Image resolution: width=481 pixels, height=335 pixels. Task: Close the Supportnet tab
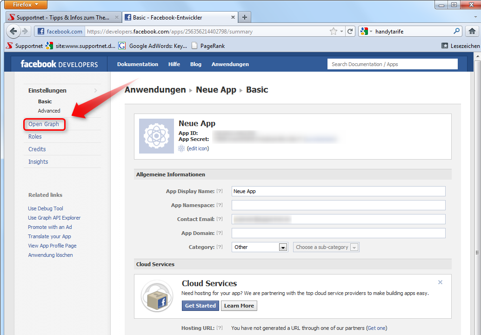tap(117, 18)
